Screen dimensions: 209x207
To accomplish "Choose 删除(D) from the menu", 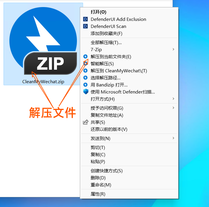I will (x=129, y=178).
